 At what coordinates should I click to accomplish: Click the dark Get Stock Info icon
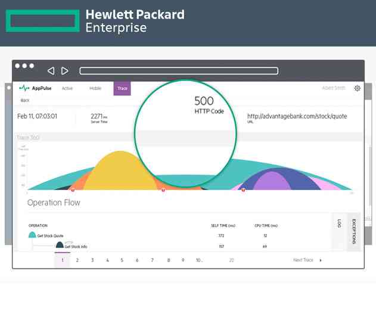tap(60, 245)
